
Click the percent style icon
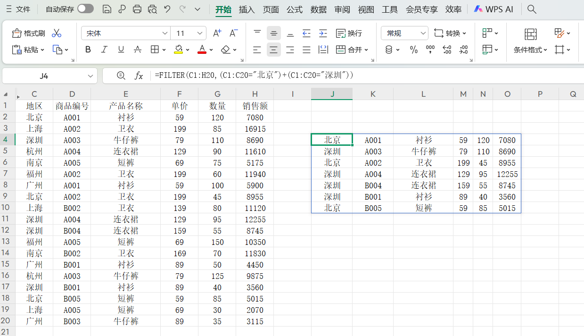413,50
